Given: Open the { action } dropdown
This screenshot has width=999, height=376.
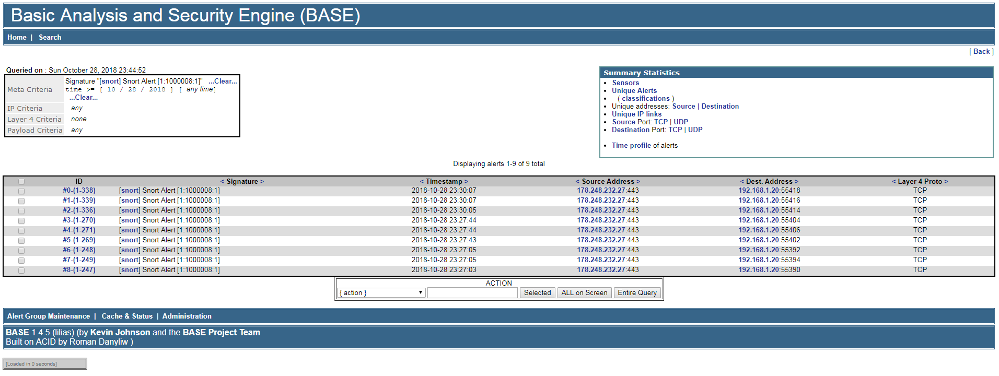Looking at the screenshot, I should (x=381, y=293).
